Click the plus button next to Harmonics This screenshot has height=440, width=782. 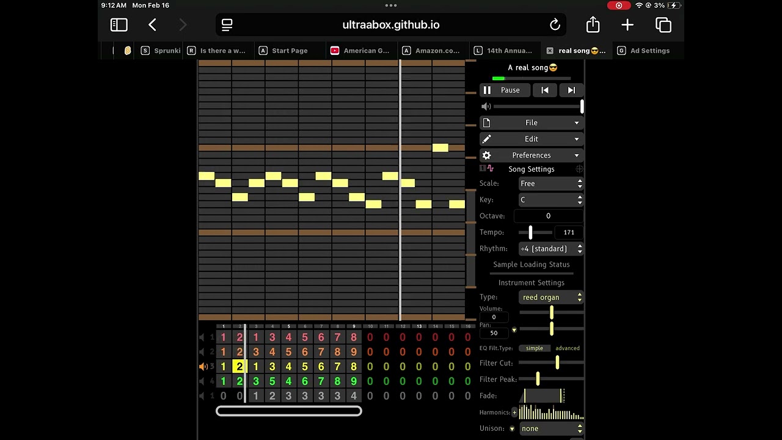514,413
